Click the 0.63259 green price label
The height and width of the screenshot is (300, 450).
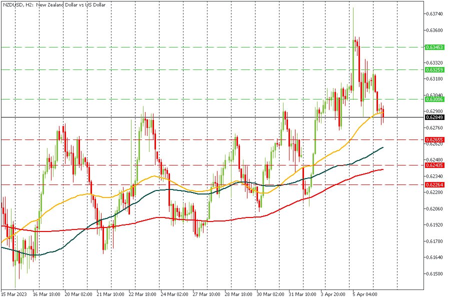[434, 70]
